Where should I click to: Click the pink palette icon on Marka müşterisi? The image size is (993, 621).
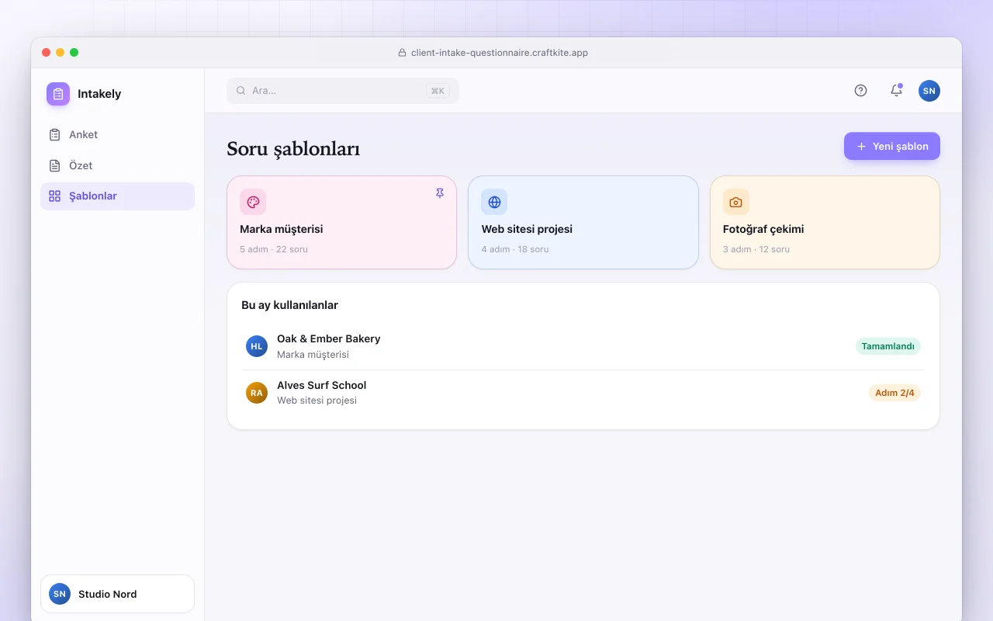pyautogui.click(x=253, y=202)
